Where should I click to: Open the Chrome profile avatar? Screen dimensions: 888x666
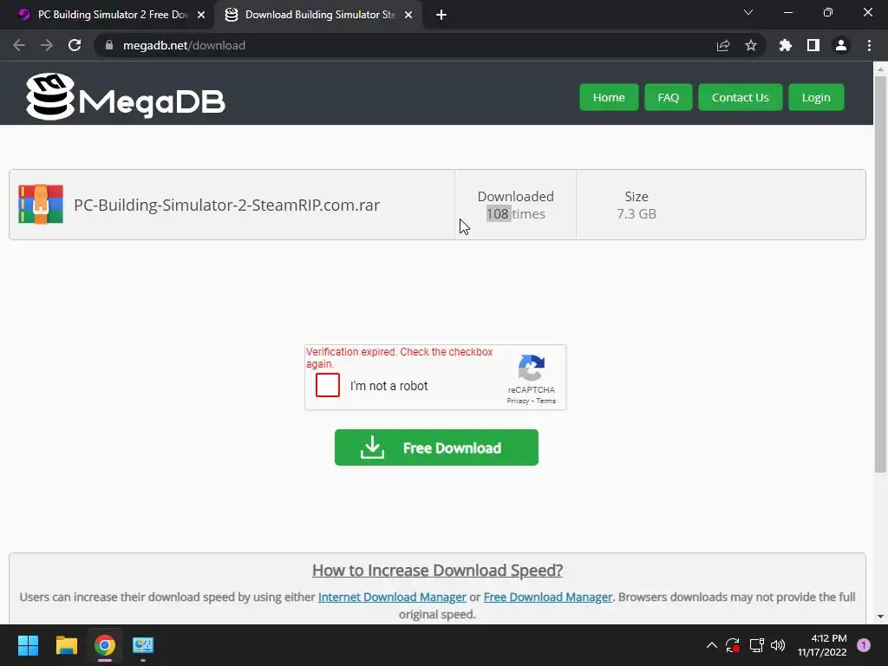(841, 45)
